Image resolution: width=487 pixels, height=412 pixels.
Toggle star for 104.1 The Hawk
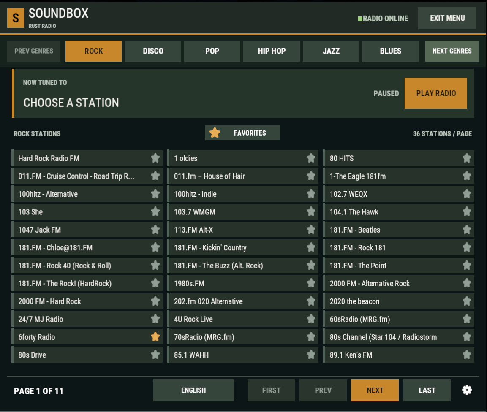tap(467, 212)
